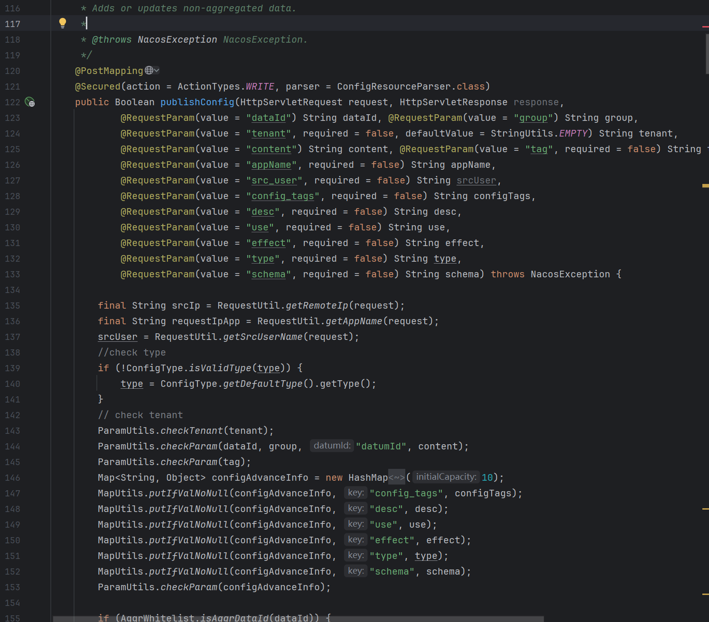Click the yellow lightbulb quick-fix icon
Image resolution: width=709 pixels, height=622 pixels.
tap(62, 23)
